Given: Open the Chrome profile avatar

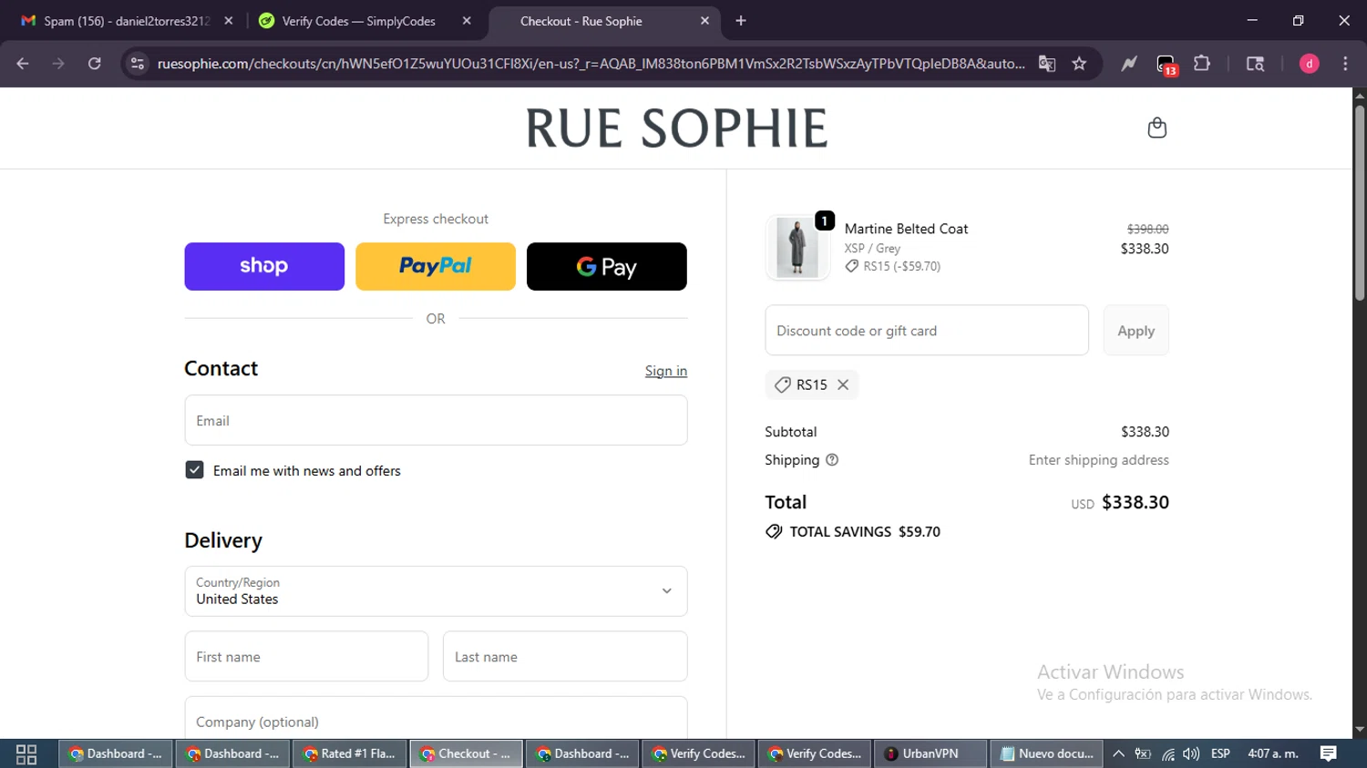Looking at the screenshot, I should coord(1310,63).
